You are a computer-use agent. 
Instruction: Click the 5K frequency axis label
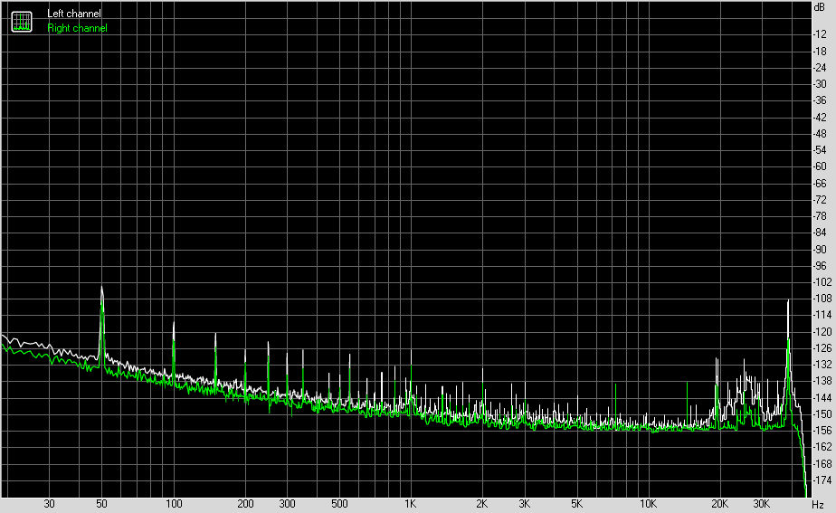pos(576,504)
